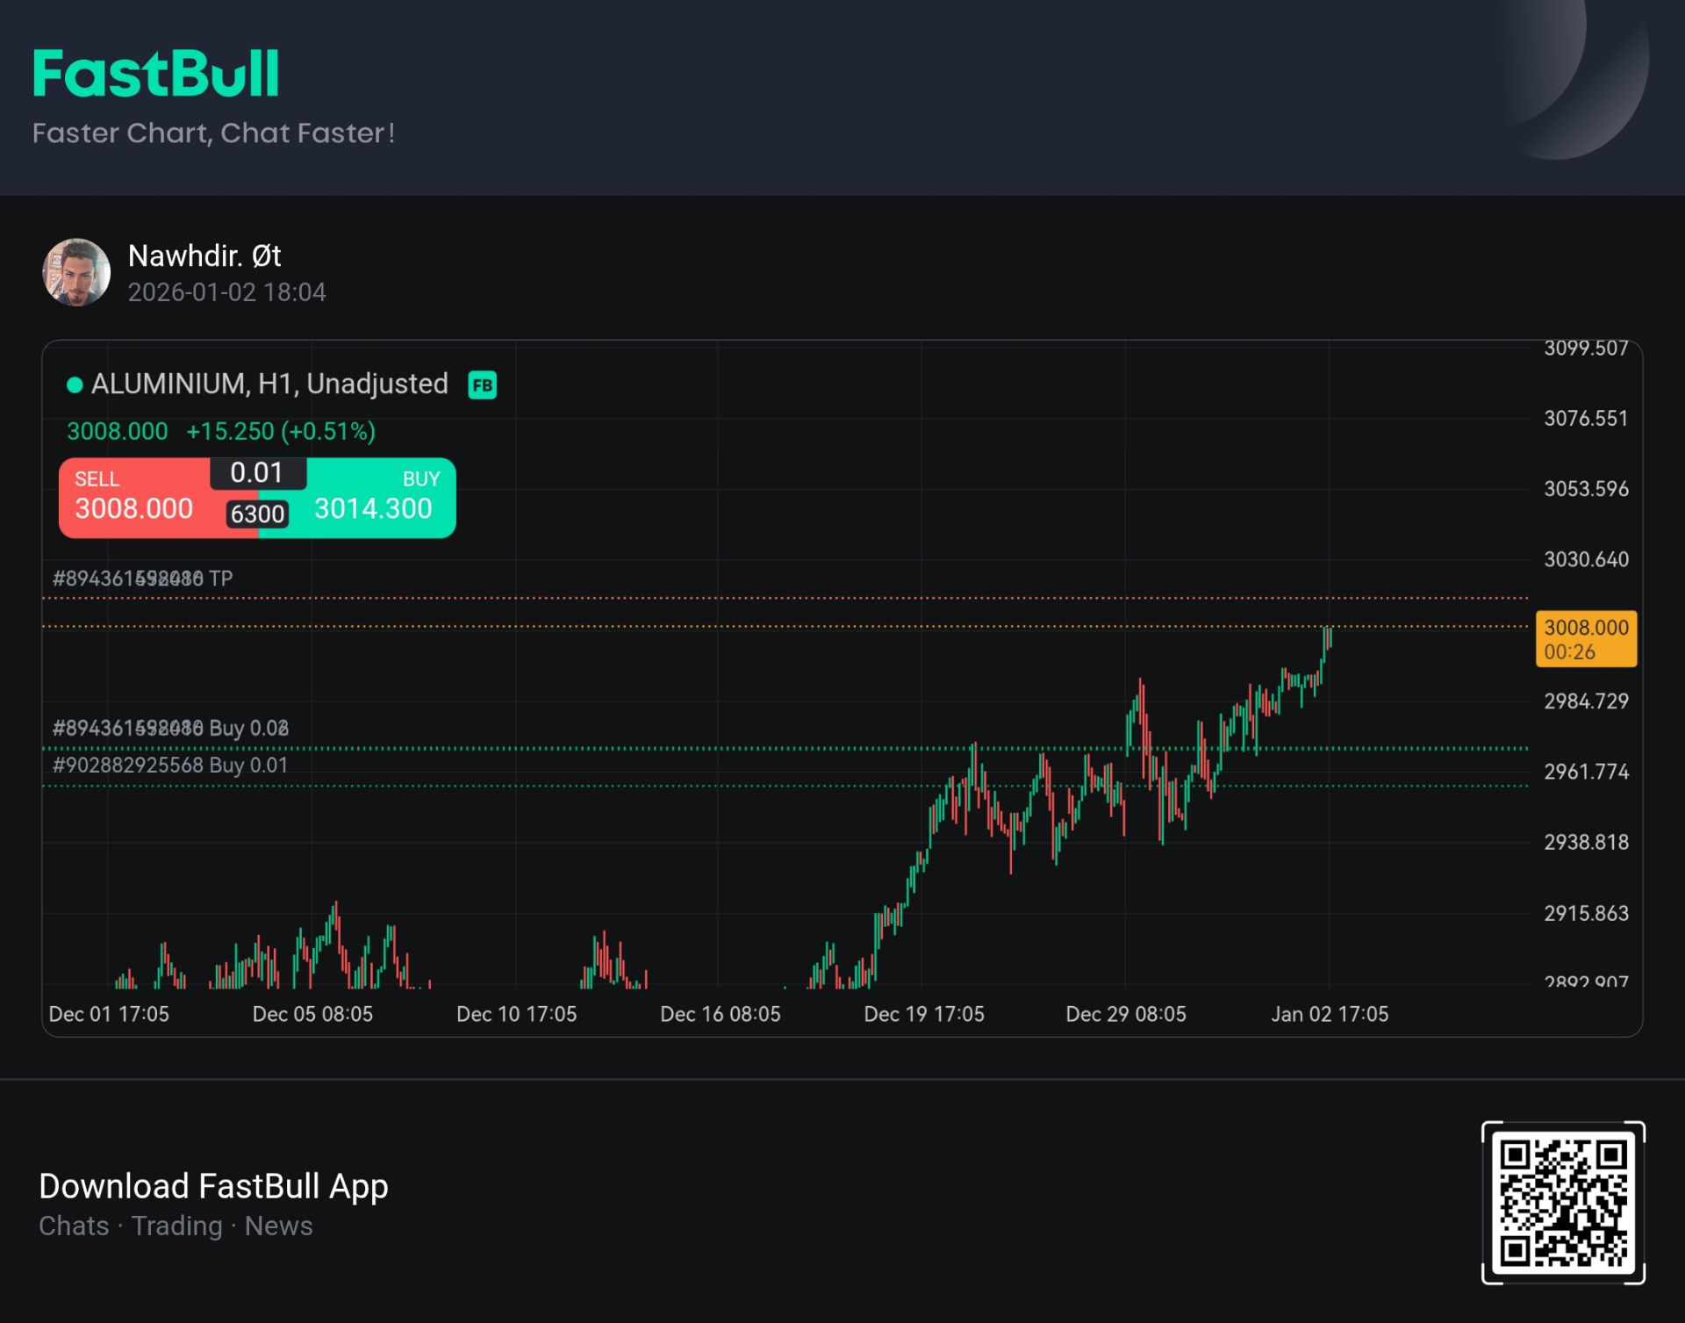
Task: Click the Dec 19 17:05 time axis label
Action: click(x=924, y=1014)
